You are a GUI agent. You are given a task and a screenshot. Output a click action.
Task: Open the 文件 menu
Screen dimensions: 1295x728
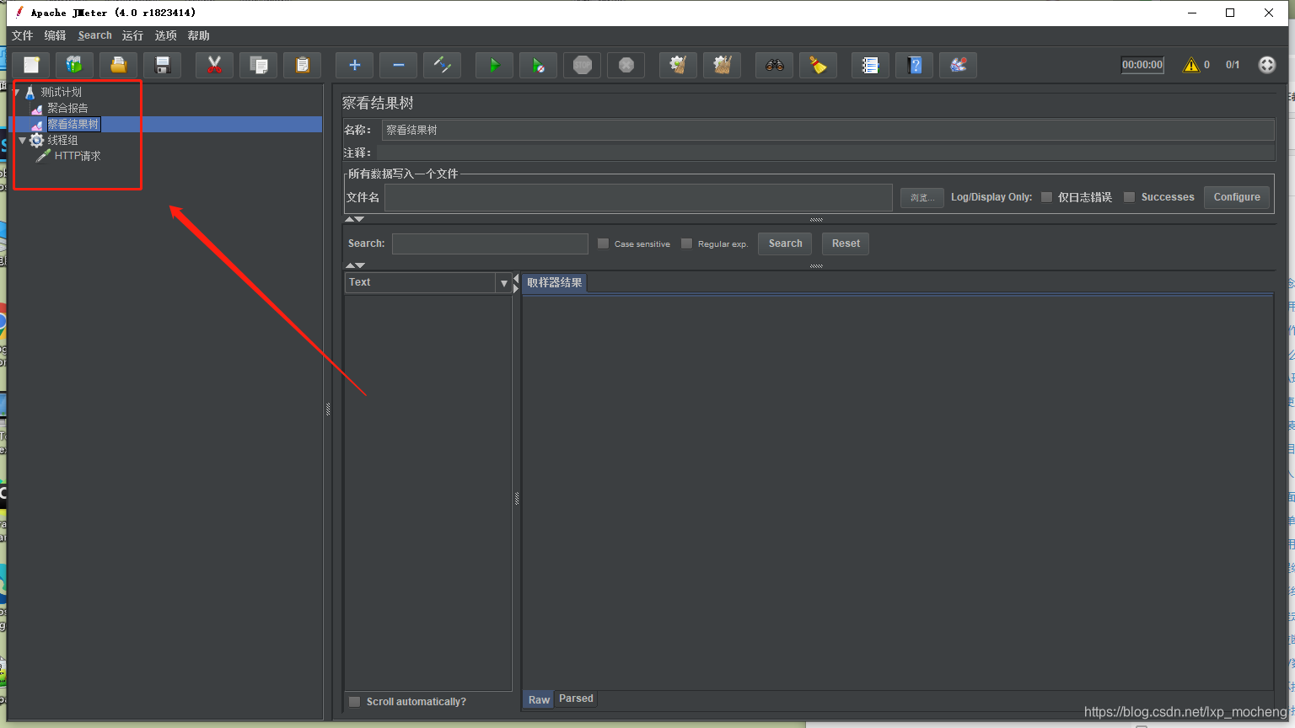click(23, 35)
